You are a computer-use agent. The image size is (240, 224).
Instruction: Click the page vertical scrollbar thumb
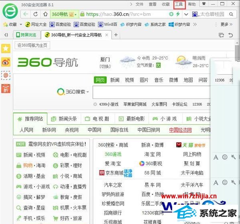click(x=238, y=52)
